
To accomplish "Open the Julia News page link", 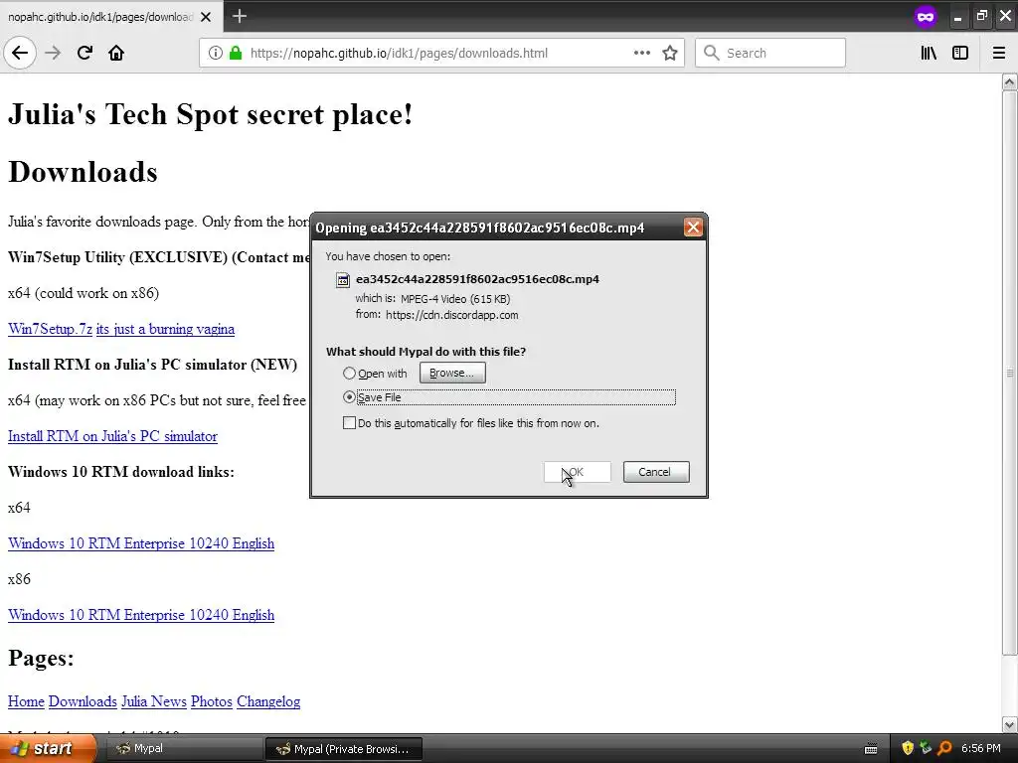I will (154, 701).
